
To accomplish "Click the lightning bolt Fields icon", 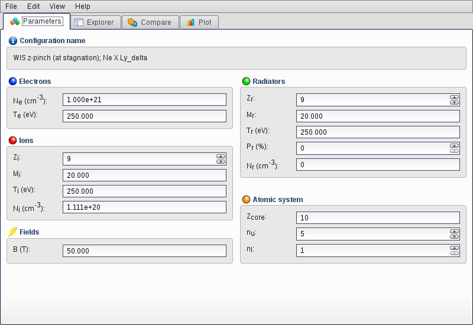I will [x=13, y=232].
